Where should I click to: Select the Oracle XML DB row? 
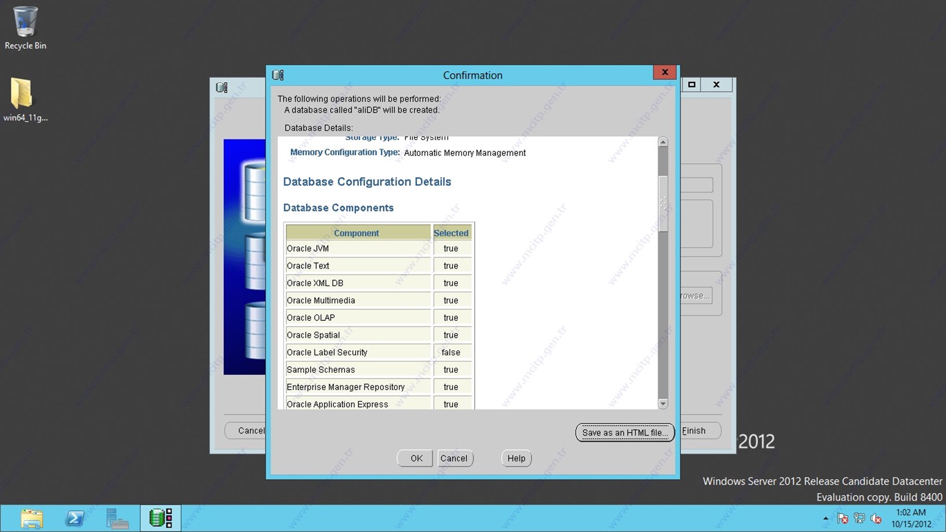click(379, 283)
